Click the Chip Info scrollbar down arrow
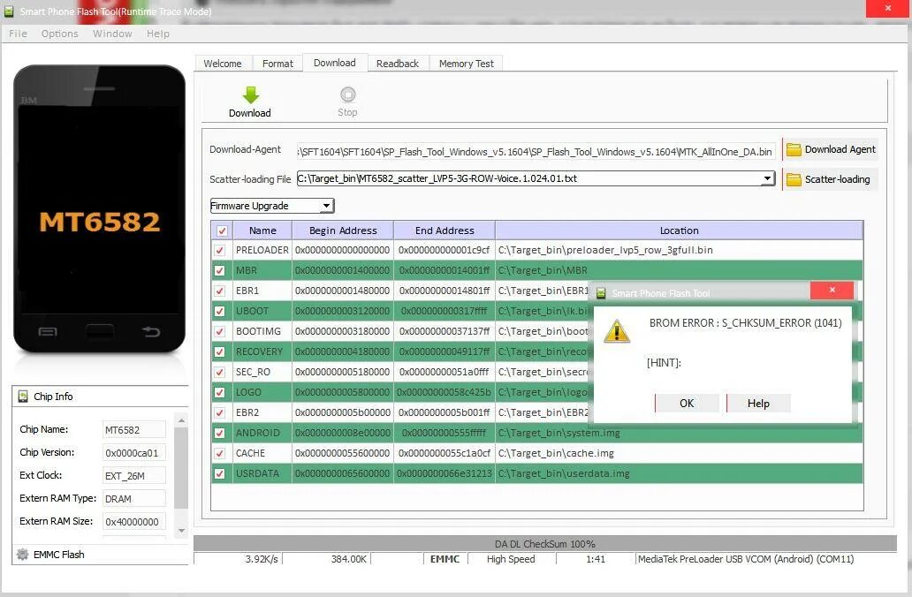The image size is (912, 597). tap(181, 530)
